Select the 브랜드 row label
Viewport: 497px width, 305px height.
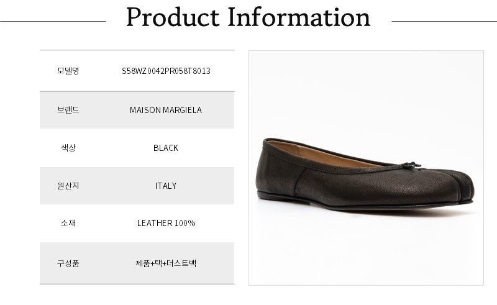68,110
